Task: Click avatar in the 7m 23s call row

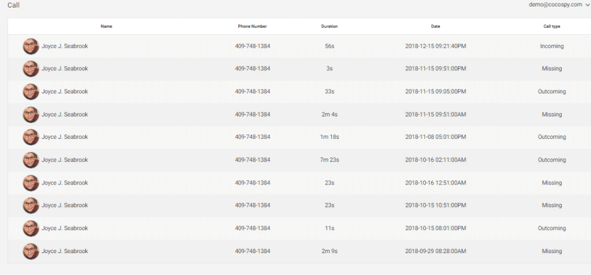Action: [x=31, y=160]
